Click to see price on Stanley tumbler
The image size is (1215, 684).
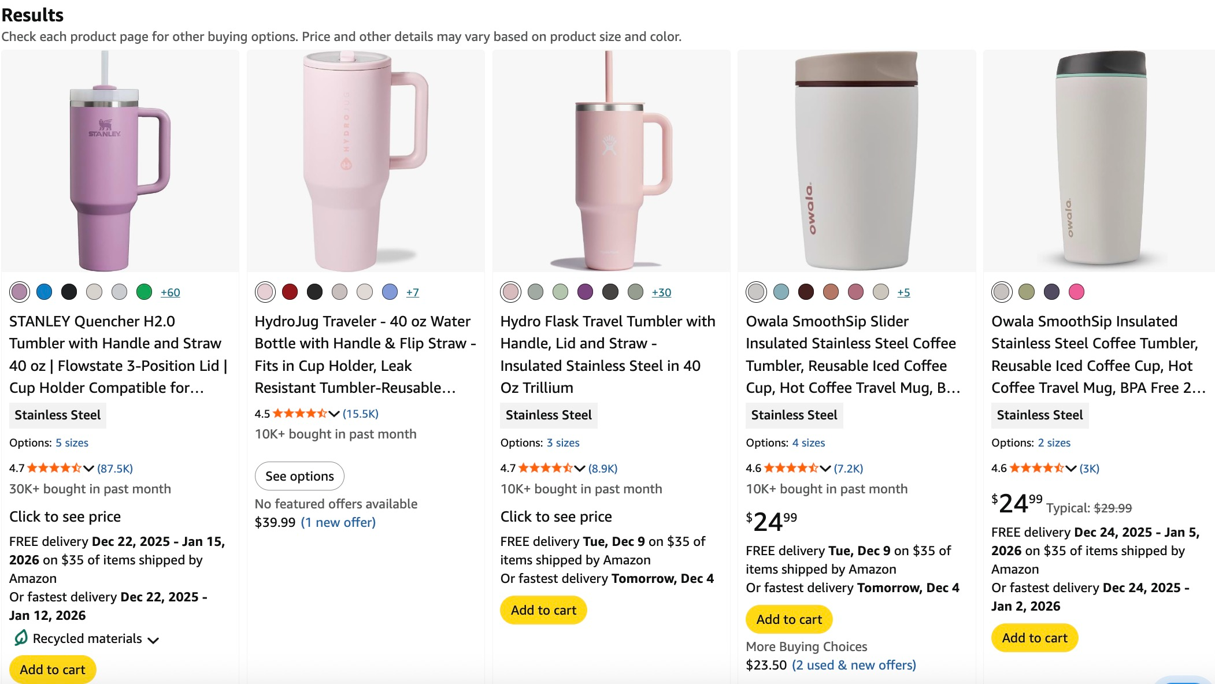point(64,516)
